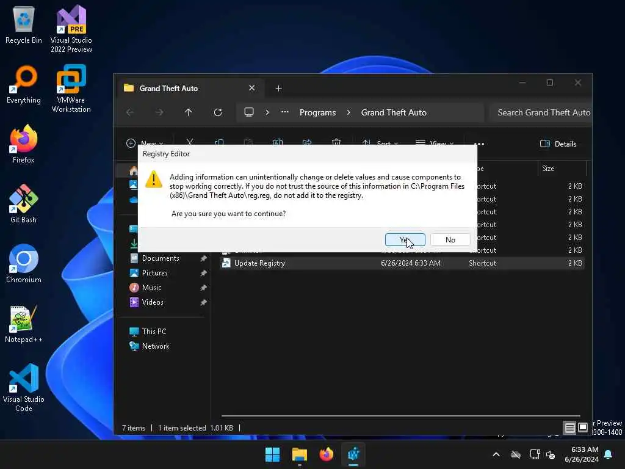Open Firefox from the taskbar

(x=327, y=454)
